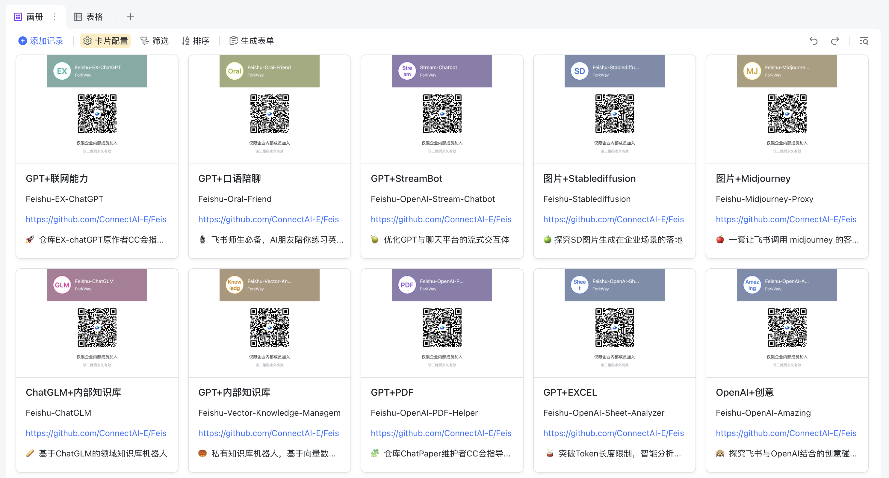
Task: Open the 排序 sort options
Action: [196, 41]
